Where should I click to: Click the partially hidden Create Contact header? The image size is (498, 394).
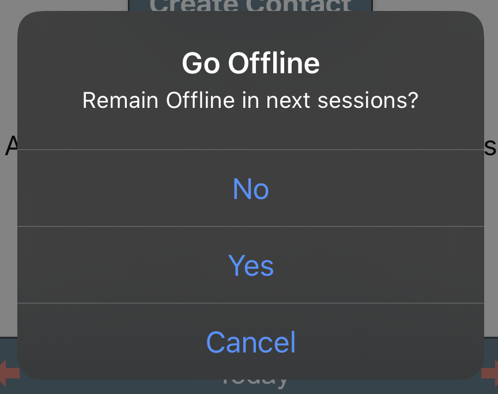click(x=250, y=5)
